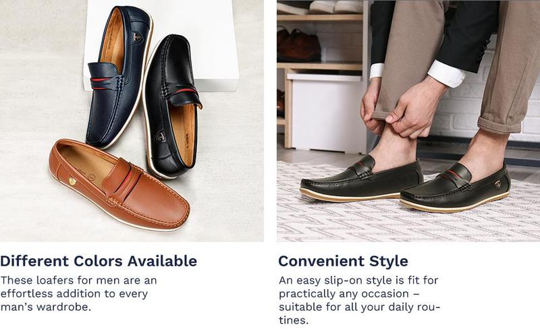This screenshot has width=540, height=333.
Task: Click the easy slip-on style description text
Action: point(360,300)
